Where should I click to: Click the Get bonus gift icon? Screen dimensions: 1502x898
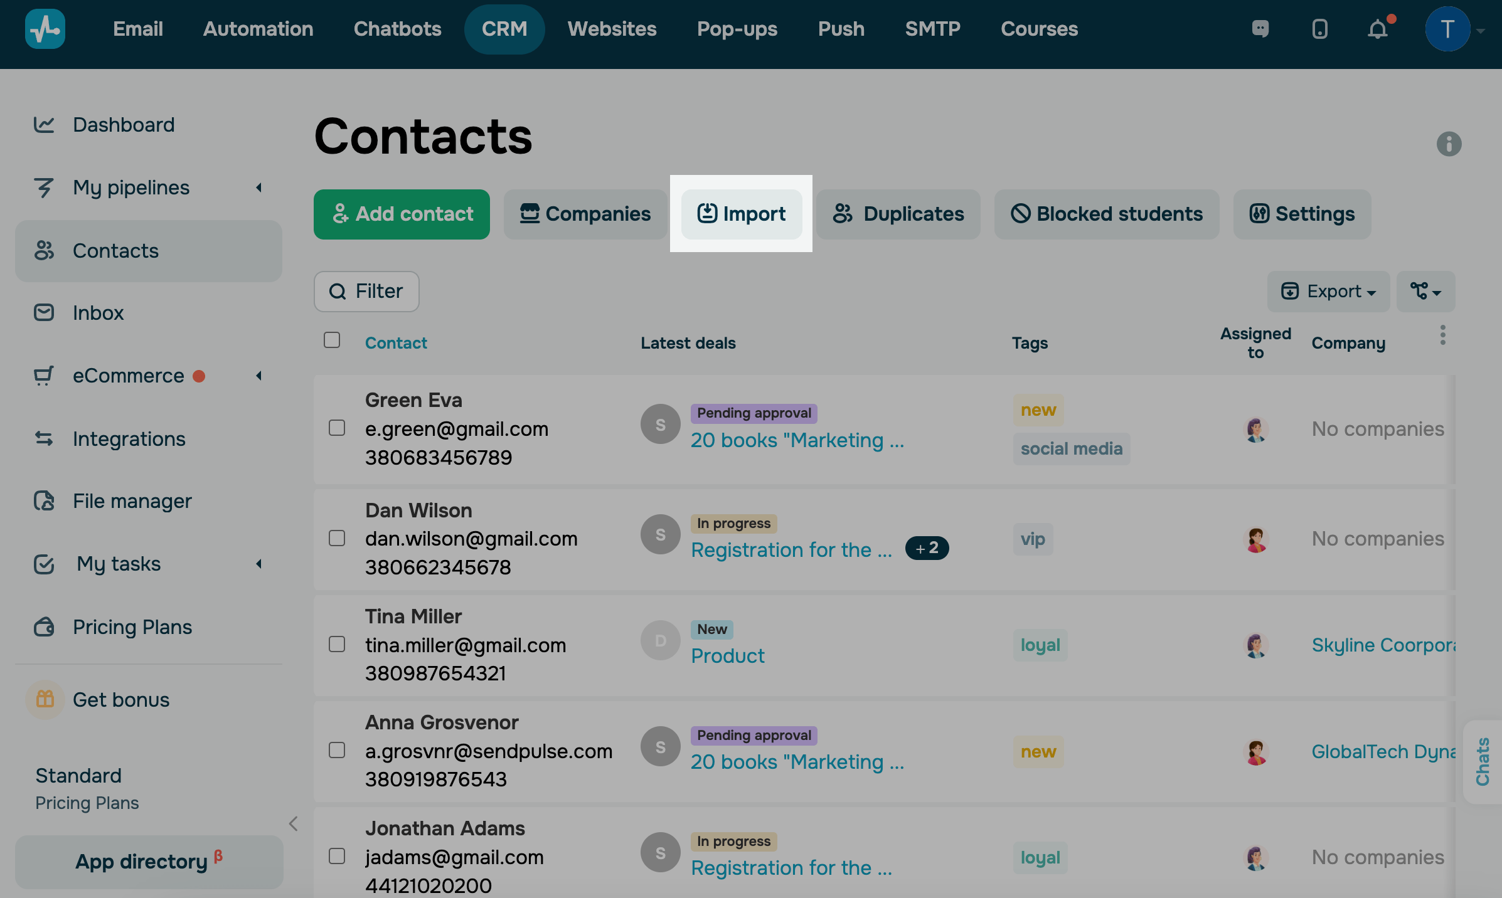pyautogui.click(x=45, y=699)
